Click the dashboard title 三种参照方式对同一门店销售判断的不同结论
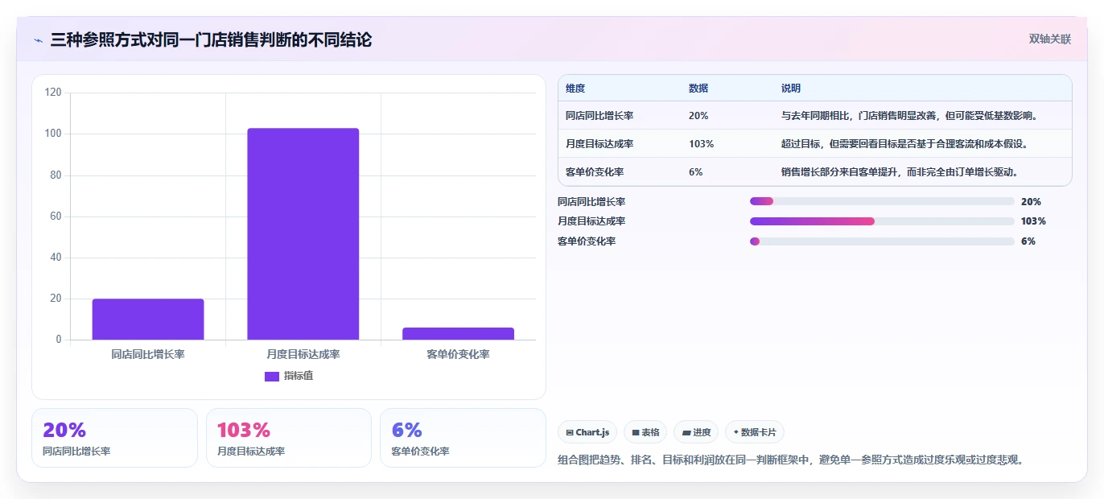Viewport: 1104px width, 499px height. pyautogui.click(x=211, y=39)
